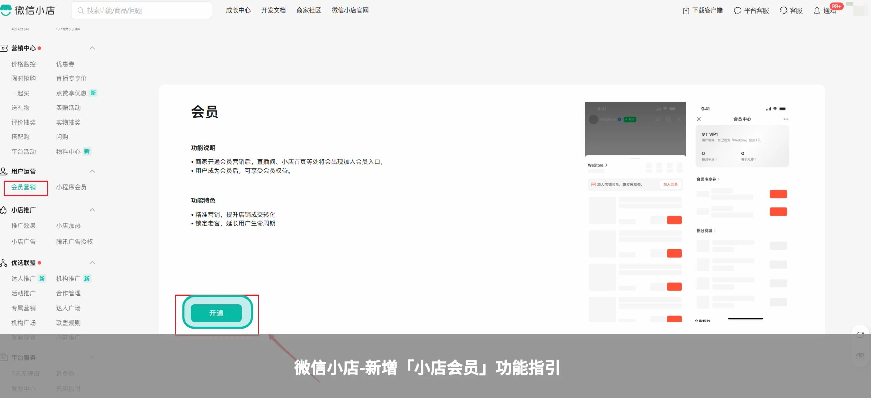Open the 开发文档 top menu

[273, 10]
